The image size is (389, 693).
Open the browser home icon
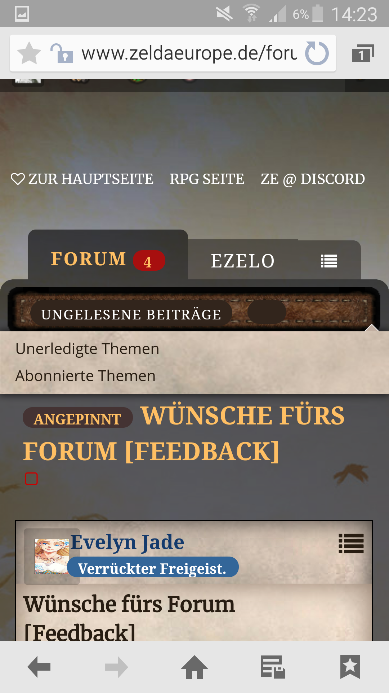tap(194, 667)
